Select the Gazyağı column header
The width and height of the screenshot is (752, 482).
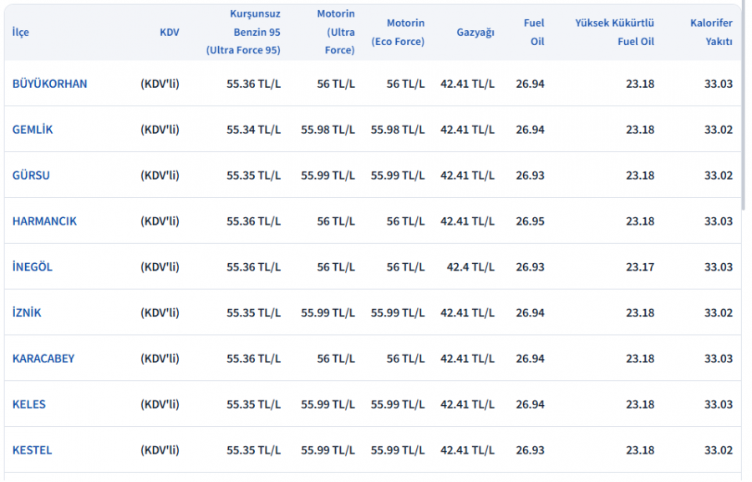pyautogui.click(x=475, y=33)
